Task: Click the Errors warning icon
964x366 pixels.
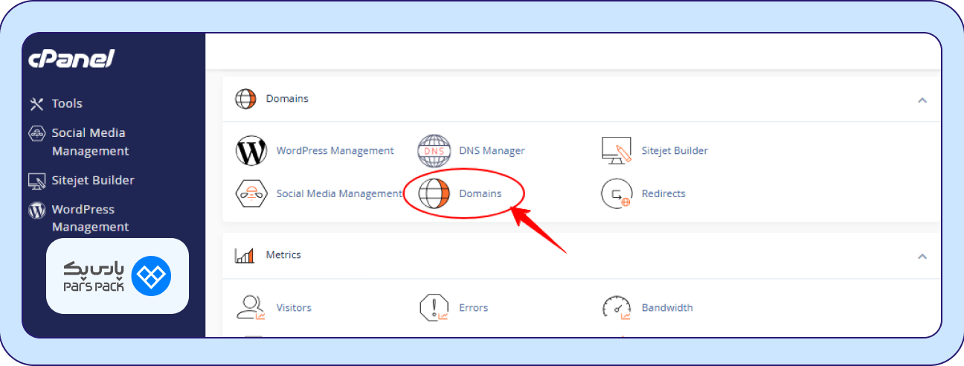Action: (x=434, y=306)
